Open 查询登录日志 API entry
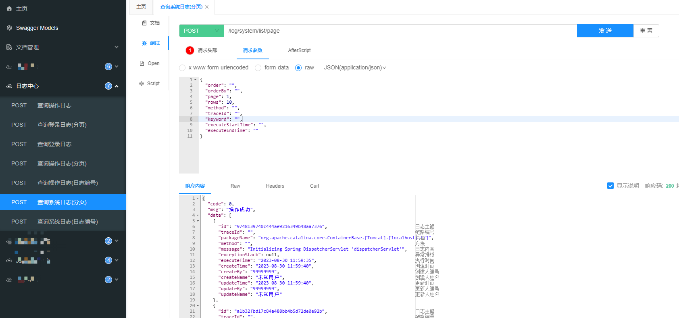This screenshot has width=679, height=318. (x=63, y=144)
